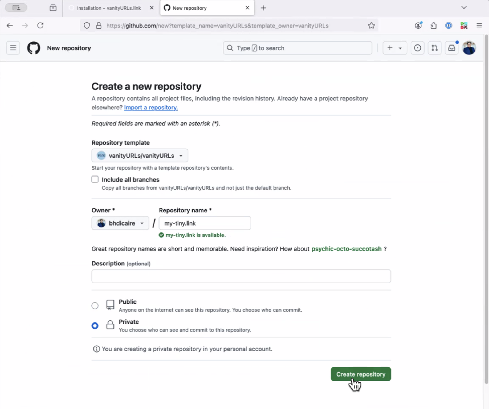Click the GitHub Octocat logo
The width and height of the screenshot is (489, 409).
[34, 48]
